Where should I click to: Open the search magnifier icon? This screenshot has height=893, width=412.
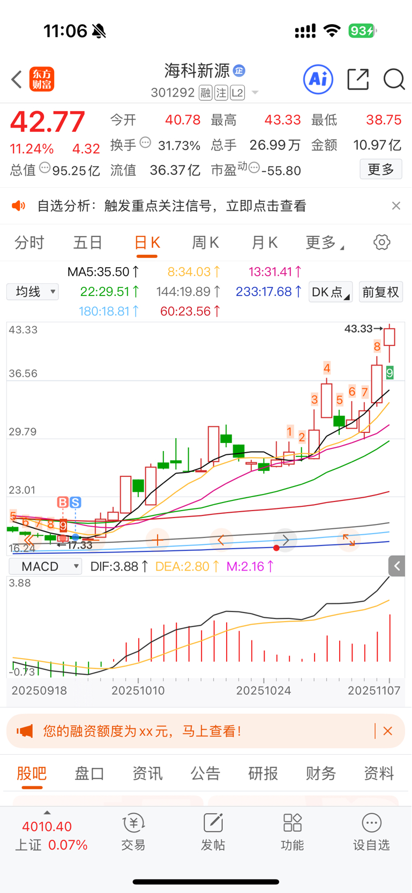[x=394, y=79]
